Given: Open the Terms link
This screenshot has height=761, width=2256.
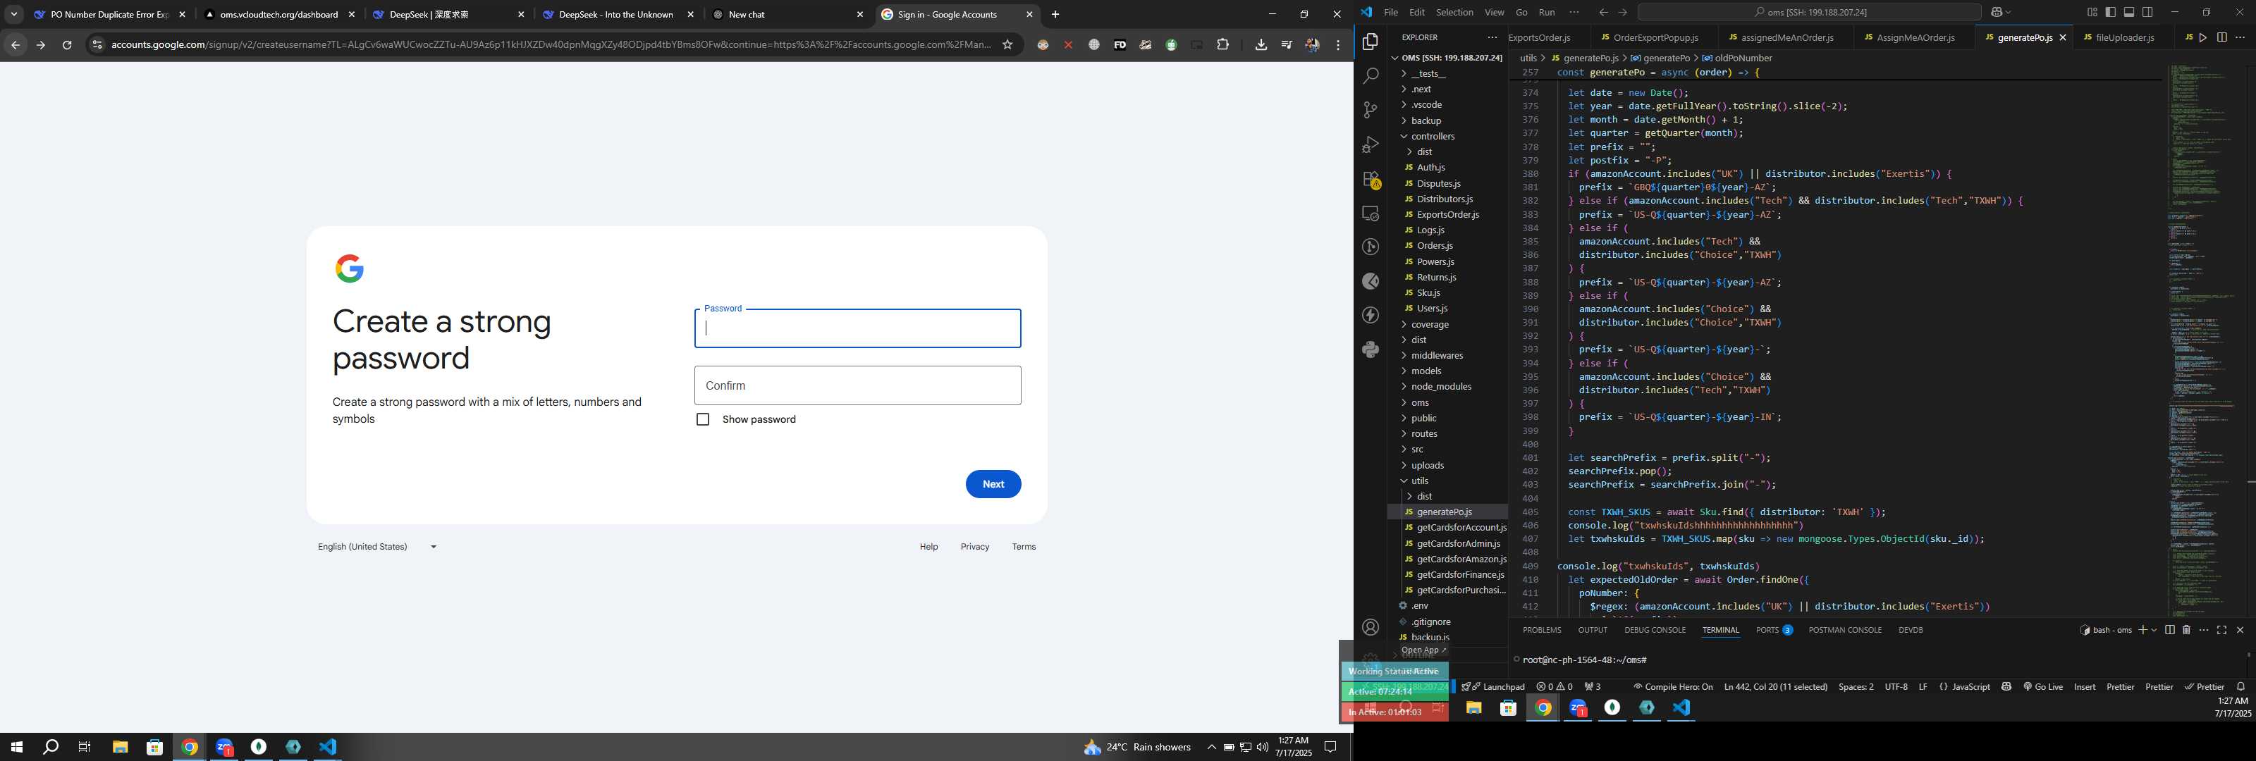Looking at the screenshot, I should [x=1024, y=547].
